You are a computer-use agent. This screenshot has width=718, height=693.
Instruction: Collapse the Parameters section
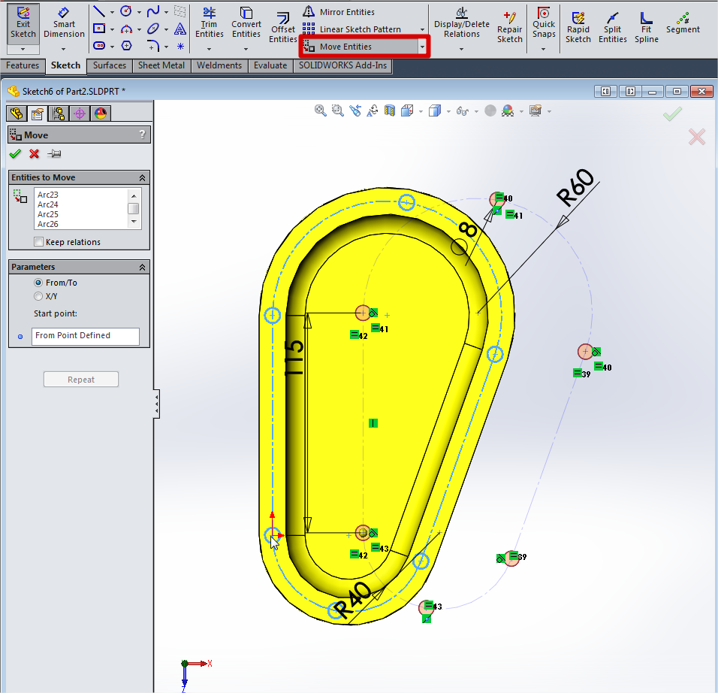point(142,267)
